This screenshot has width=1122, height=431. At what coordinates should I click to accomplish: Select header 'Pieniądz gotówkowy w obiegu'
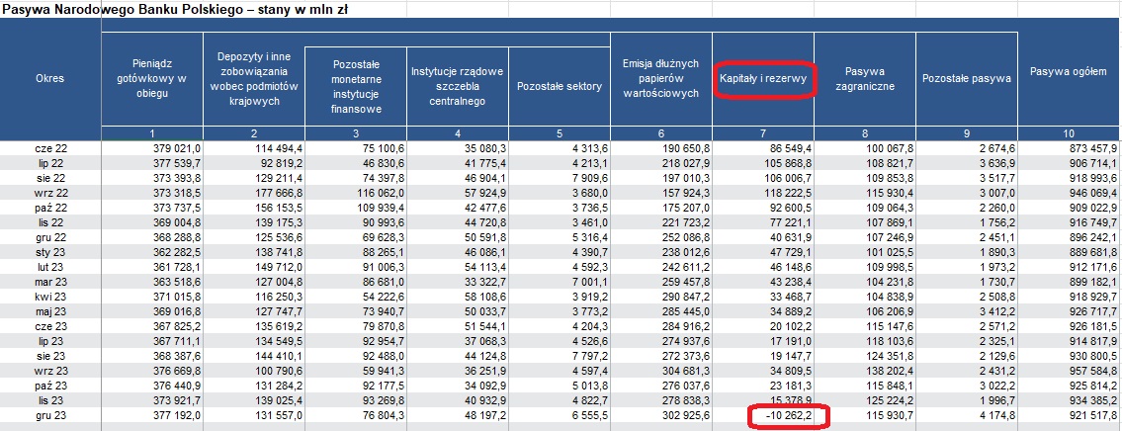[151, 79]
